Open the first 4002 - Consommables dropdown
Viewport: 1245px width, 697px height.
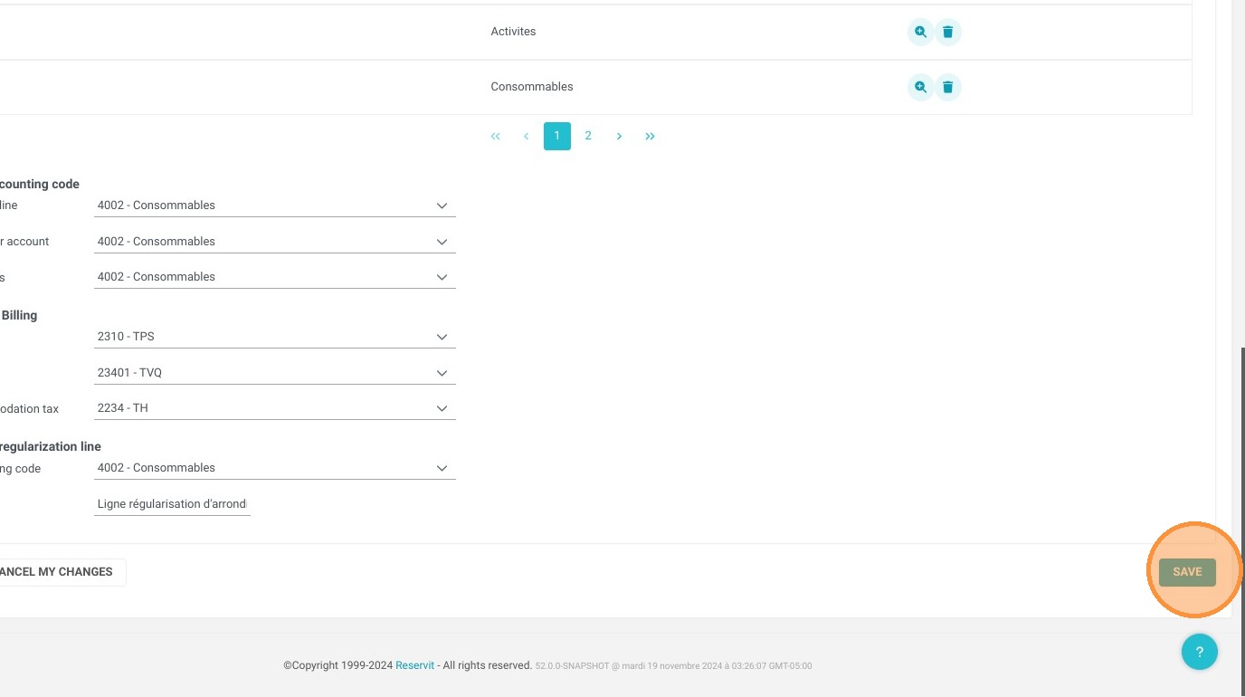click(x=275, y=205)
